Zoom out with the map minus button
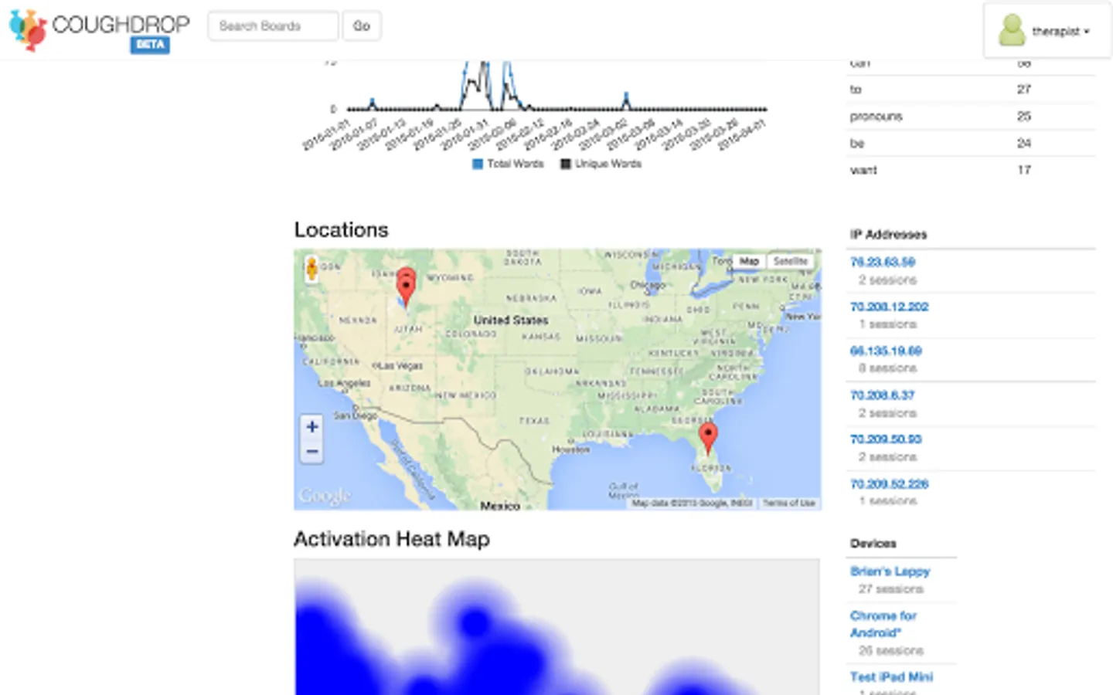1113x695 pixels. click(312, 451)
